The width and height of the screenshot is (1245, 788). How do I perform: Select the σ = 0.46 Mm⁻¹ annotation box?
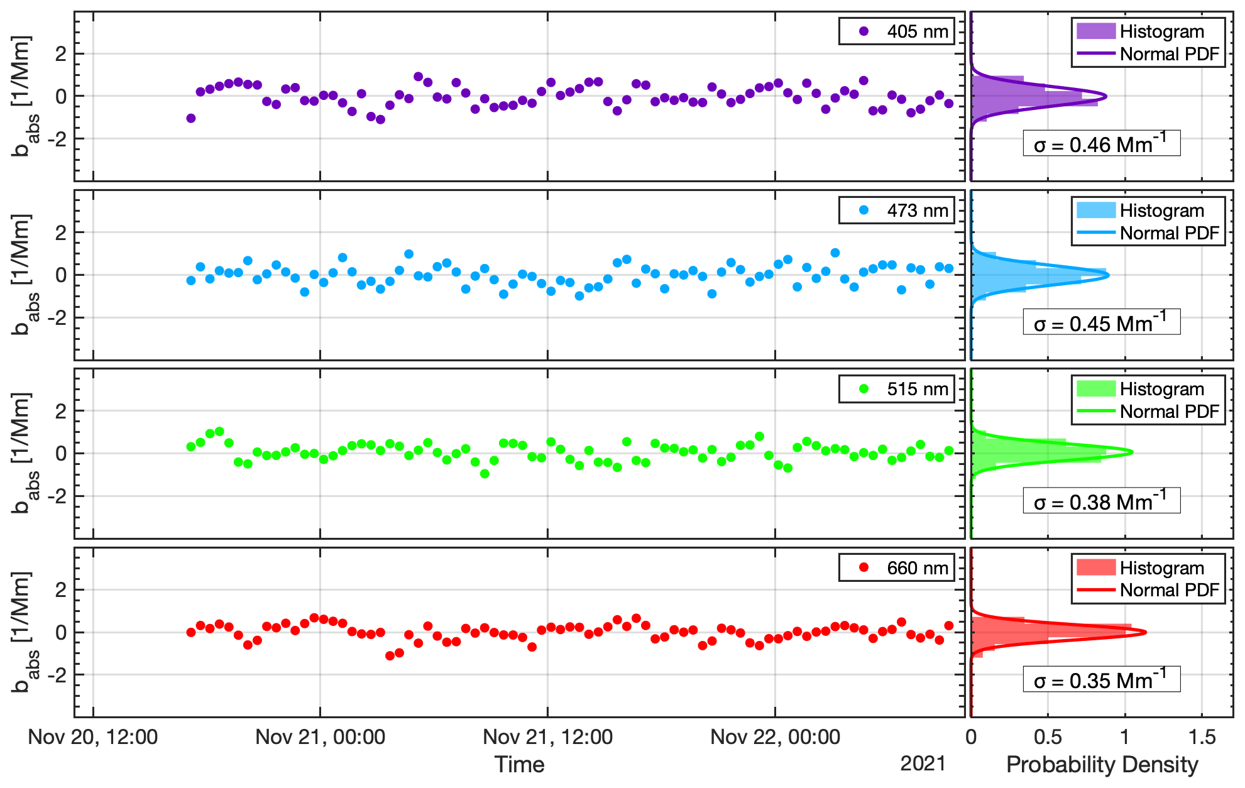click(1101, 144)
